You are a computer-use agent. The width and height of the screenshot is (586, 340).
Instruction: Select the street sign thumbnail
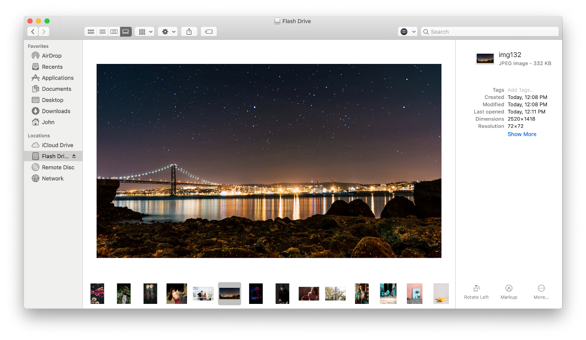click(x=335, y=294)
